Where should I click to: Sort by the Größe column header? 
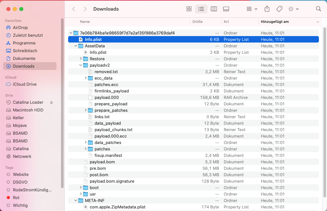[x=206, y=22]
